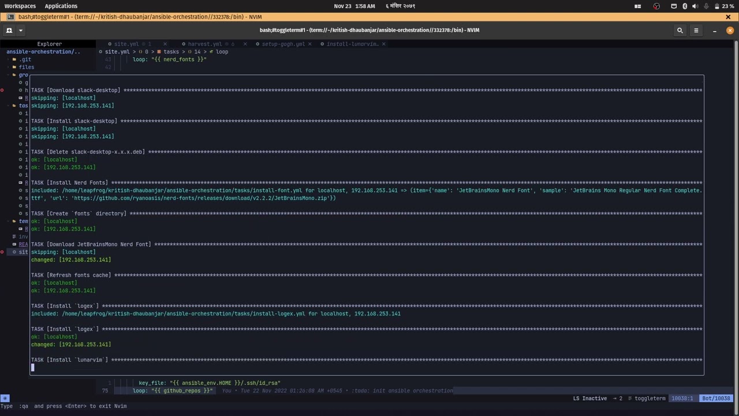The image size is (739, 416).
Task: Switch to the install-lunarvim buffer tab
Action: click(349, 44)
